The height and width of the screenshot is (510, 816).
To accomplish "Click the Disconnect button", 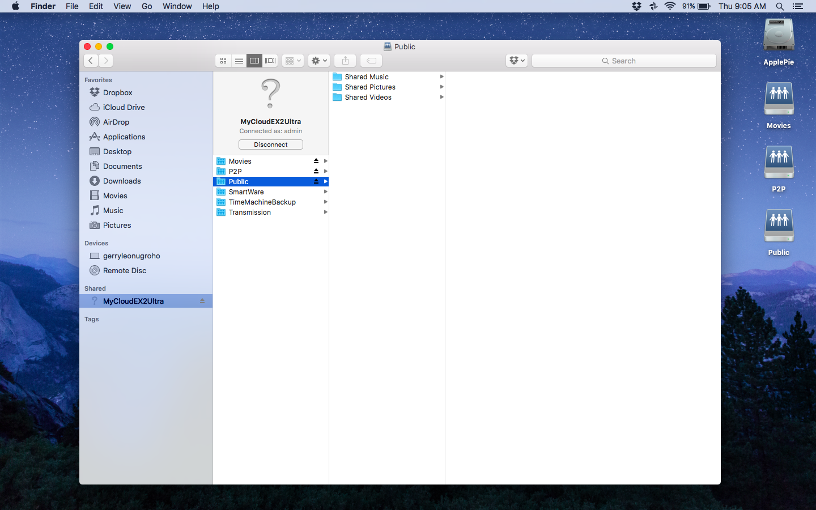I will coord(271,144).
